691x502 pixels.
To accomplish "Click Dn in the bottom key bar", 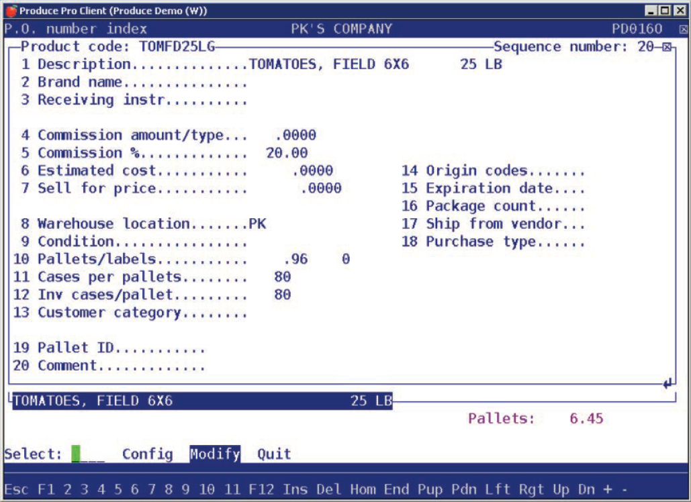I will click(586, 489).
